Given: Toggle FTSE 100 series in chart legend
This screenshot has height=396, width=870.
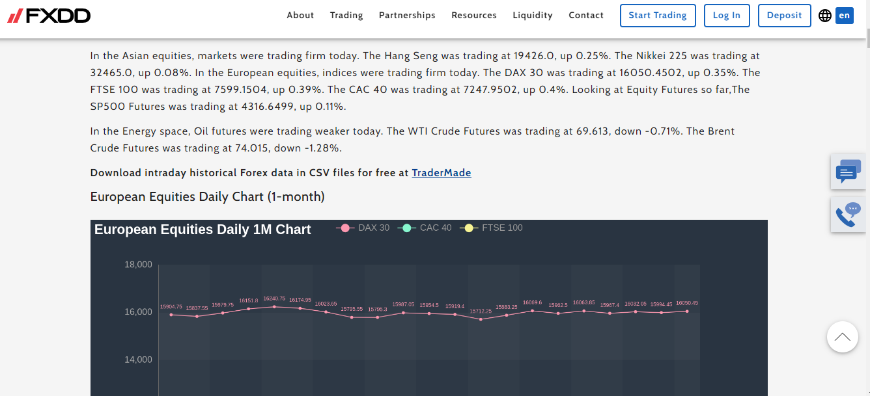Looking at the screenshot, I should (x=491, y=228).
